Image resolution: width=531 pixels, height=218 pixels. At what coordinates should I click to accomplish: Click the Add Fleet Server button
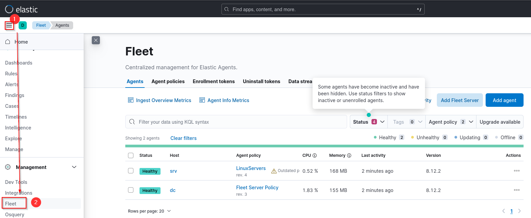460,100
